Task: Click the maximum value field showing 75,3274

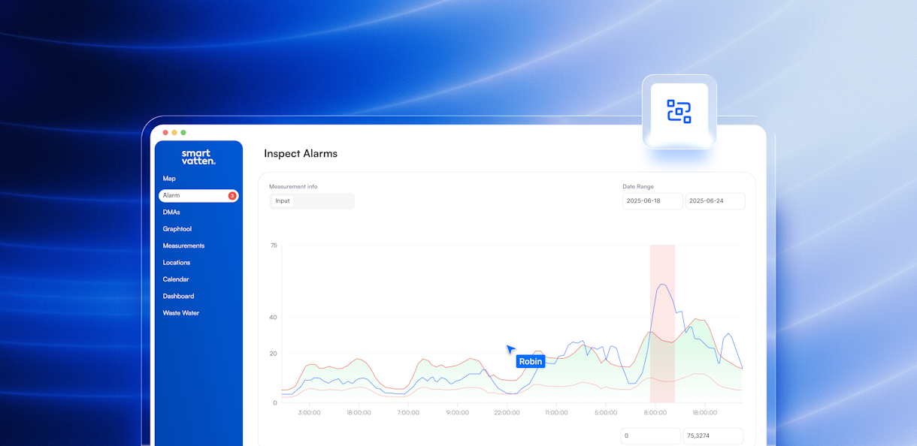Action: point(712,435)
